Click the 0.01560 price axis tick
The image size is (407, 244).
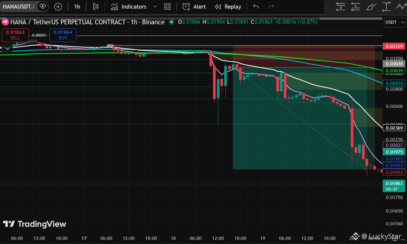pos(394,224)
